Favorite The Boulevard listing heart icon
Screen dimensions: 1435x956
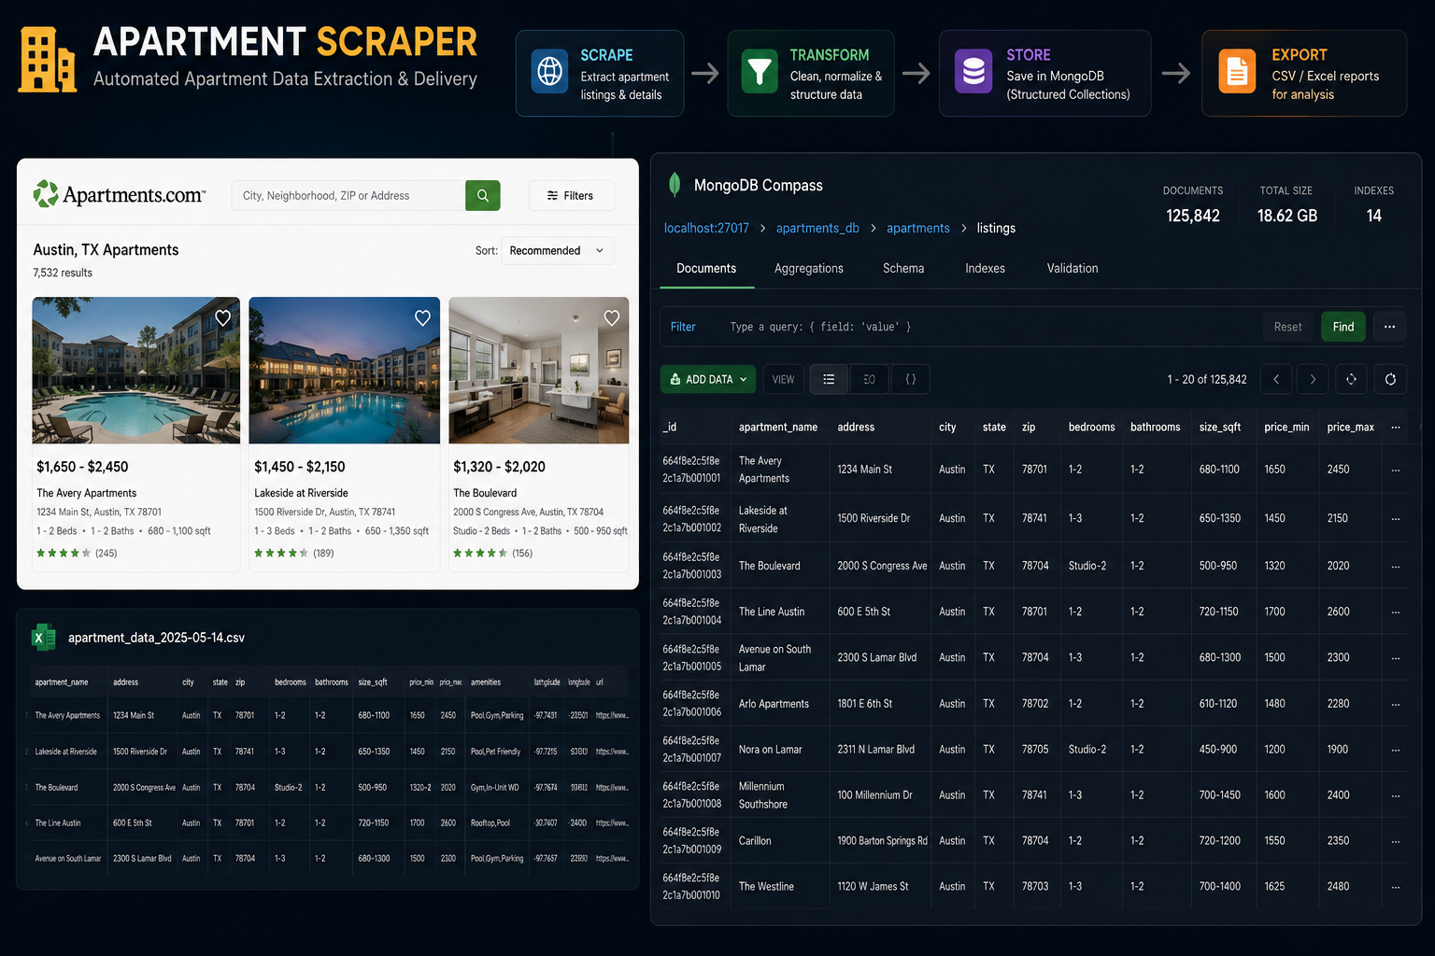tap(612, 318)
